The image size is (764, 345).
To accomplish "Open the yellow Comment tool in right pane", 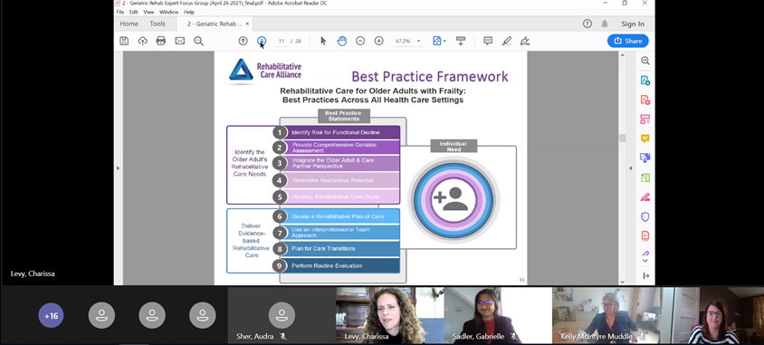I will pyautogui.click(x=645, y=139).
